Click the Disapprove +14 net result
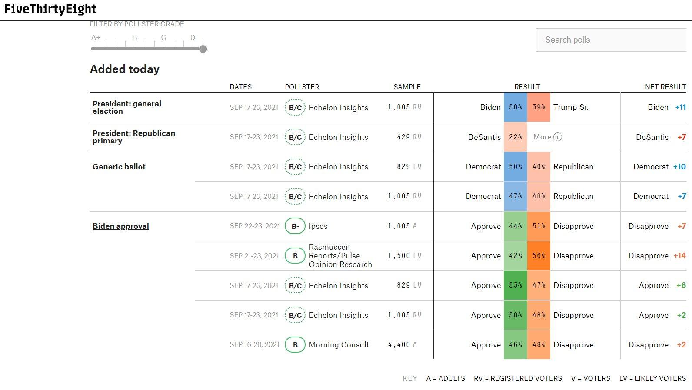The height and width of the screenshot is (390, 692). click(x=657, y=256)
